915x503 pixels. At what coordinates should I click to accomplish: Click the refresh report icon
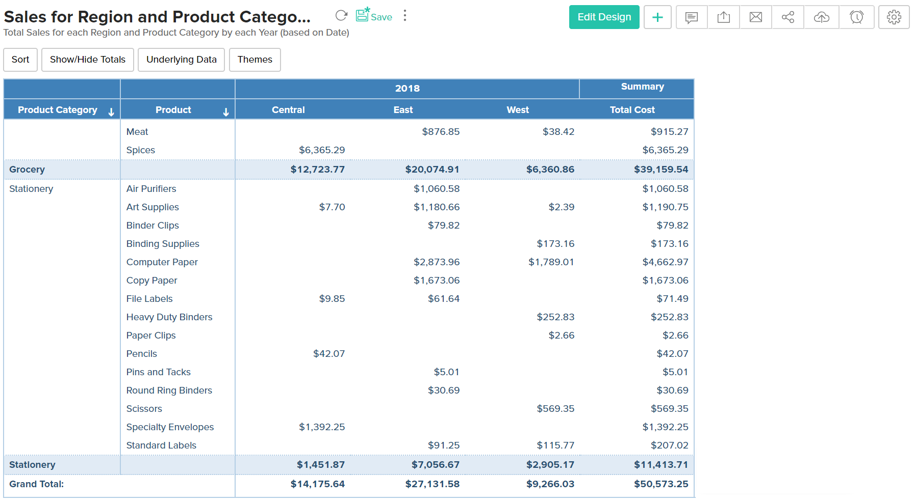[x=341, y=16]
